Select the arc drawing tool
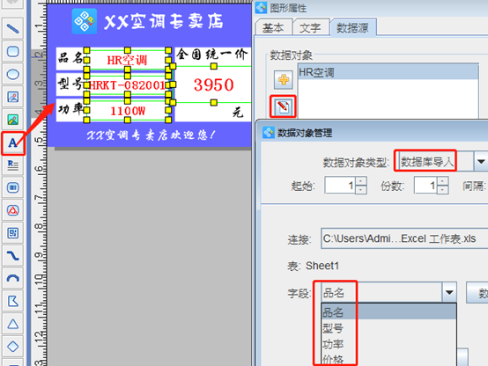 pos(12,278)
